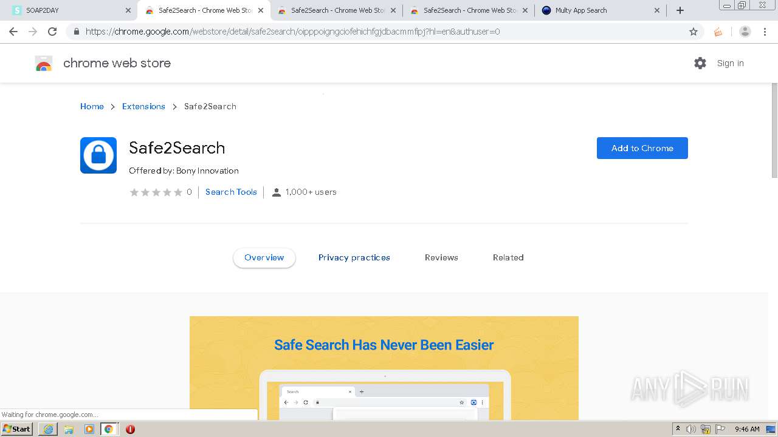Click the browser forward arrow

click(x=33, y=32)
